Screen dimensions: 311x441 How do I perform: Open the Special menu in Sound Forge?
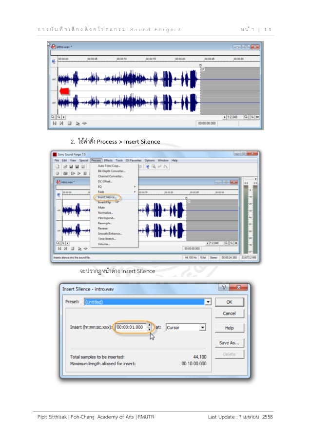point(84,160)
